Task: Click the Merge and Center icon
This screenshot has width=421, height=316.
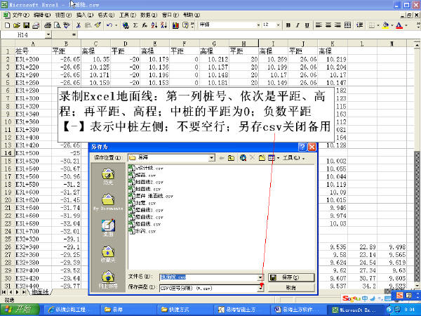Action: [347, 25]
